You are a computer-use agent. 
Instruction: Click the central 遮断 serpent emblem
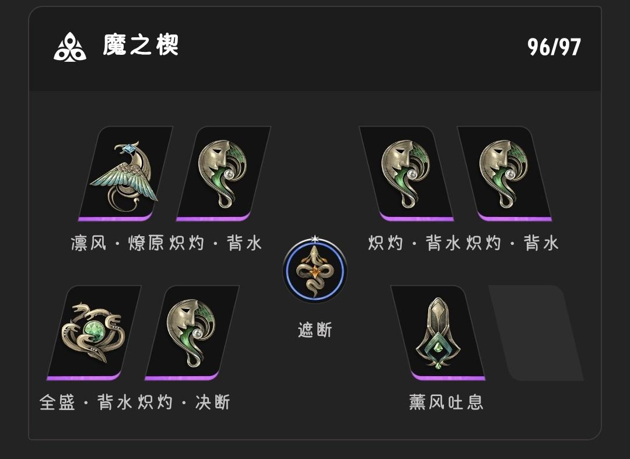pyautogui.click(x=315, y=270)
